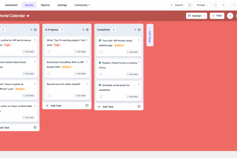The width and height of the screenshot is (237, 158).
Task: Click Add Task in Completed column
Action: click(x=105, y=107)
